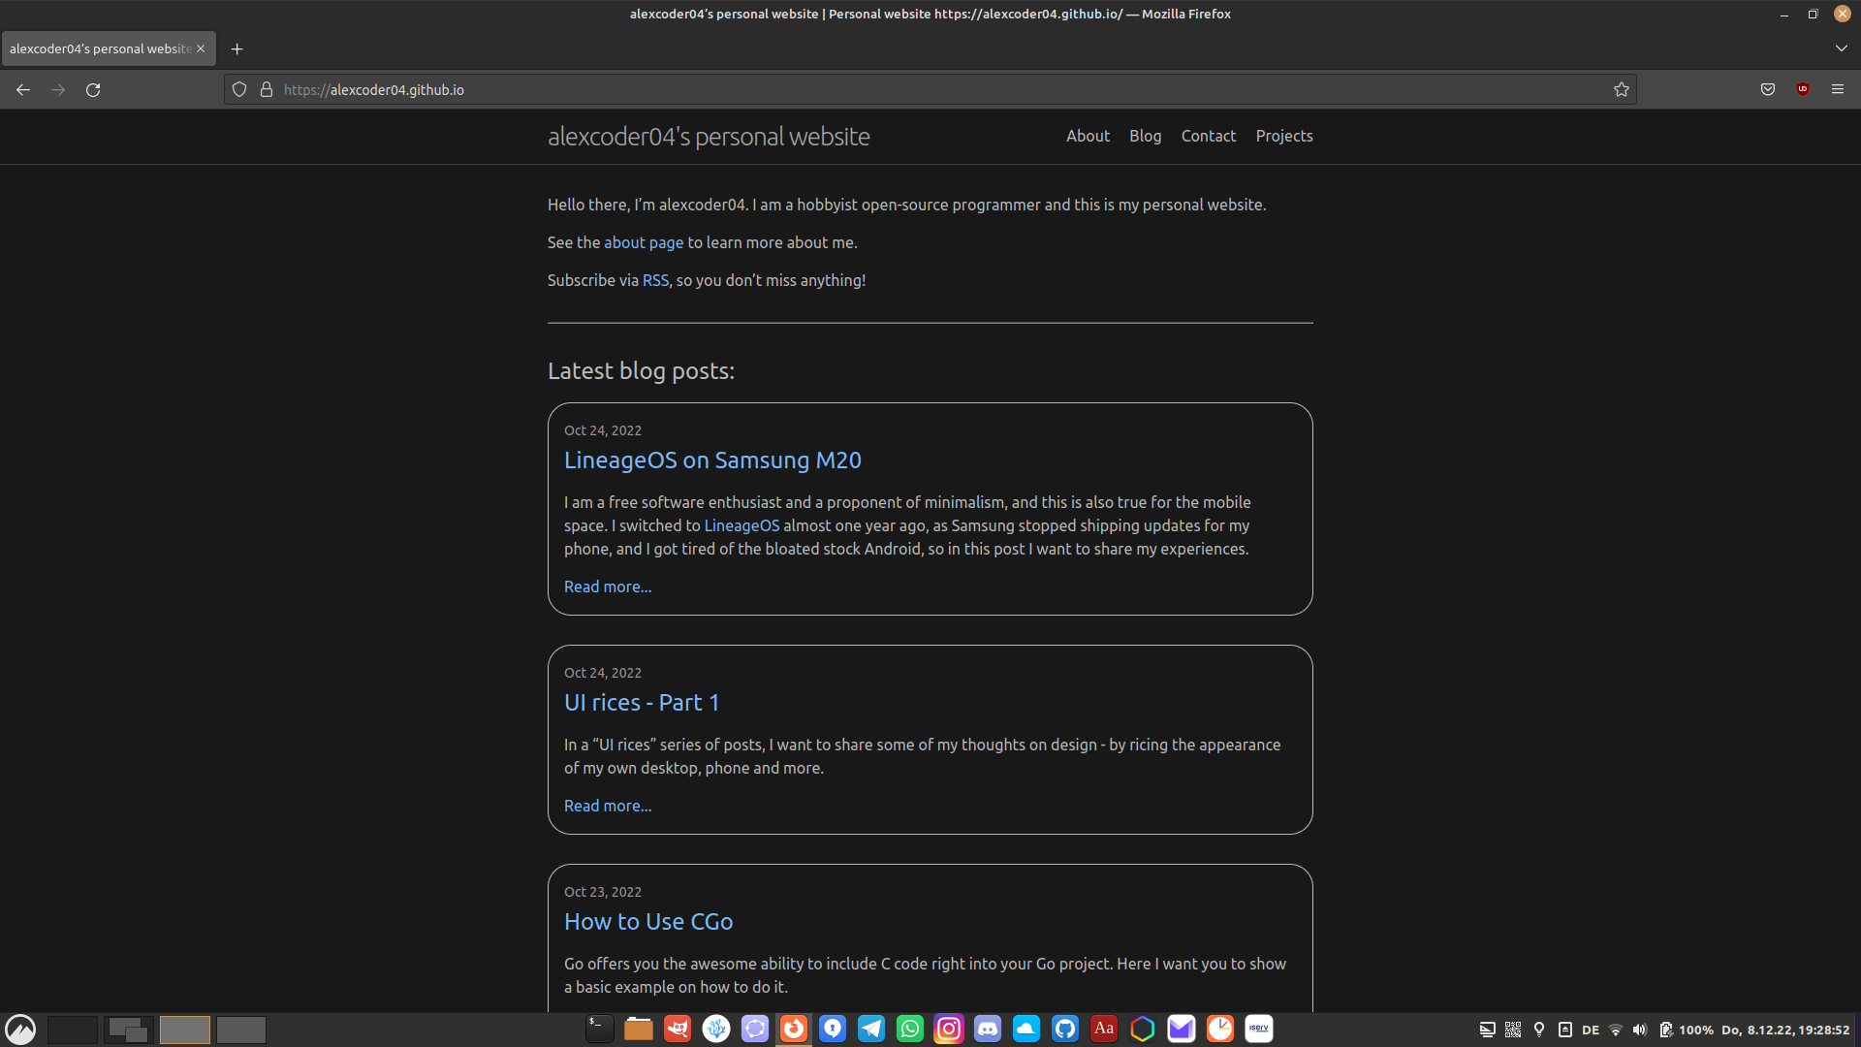Focus Firefox in the taskbar
1861x1047 pixels.
coord(794,1029)
